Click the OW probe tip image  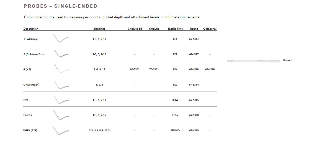[61, 100]
